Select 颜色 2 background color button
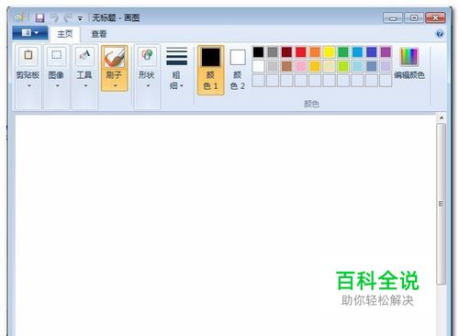The width and height of the screenshot is (459, 336). click(x=238, y=70)
